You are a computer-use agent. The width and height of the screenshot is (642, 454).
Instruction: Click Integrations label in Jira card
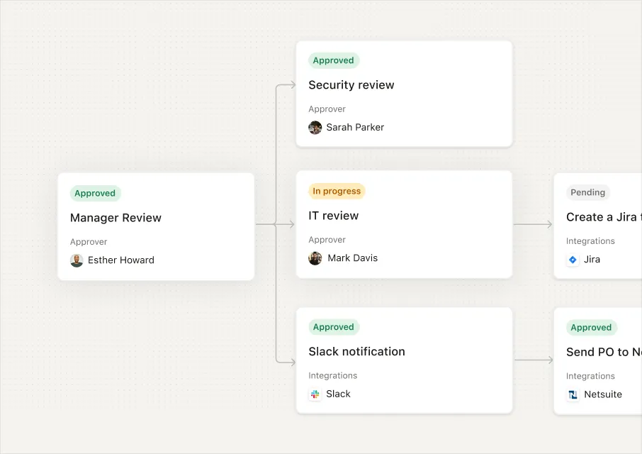pyautogui.click(x=590, y=241)
